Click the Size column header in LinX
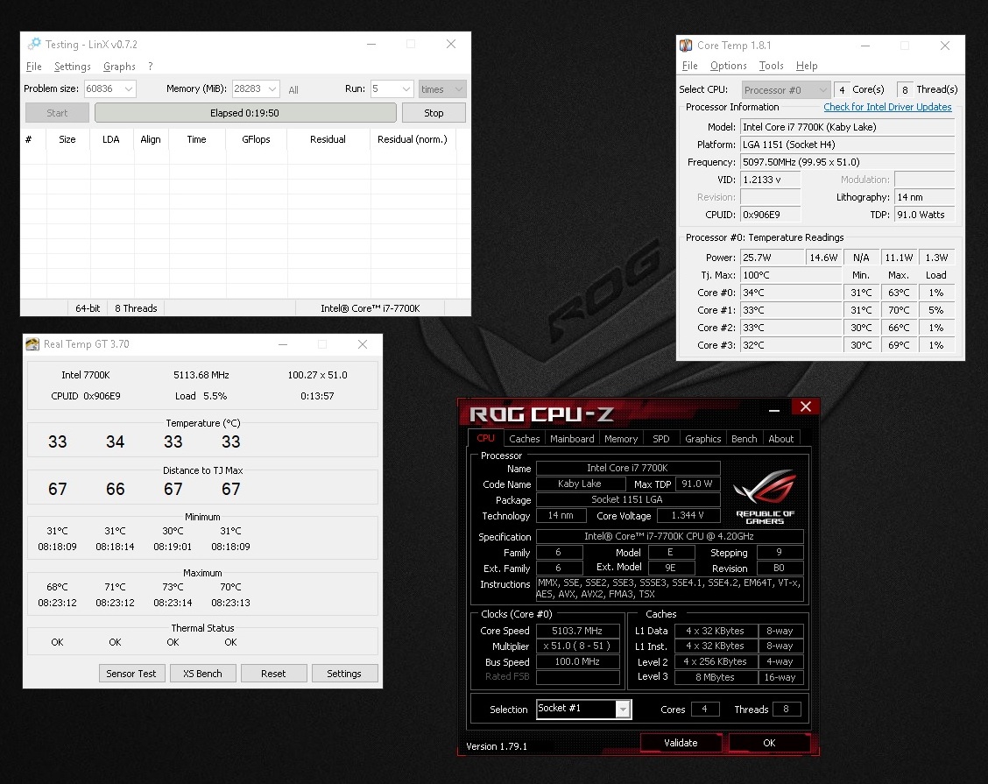The image size is (988, 784). click(67, 139)
